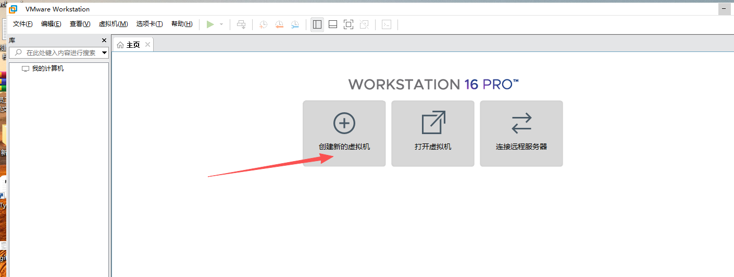This screenshot has height=277, width=734.
Task: Open the library search filter dropdown
Action: [104, 52]
